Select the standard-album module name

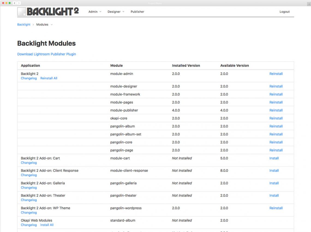122,220
